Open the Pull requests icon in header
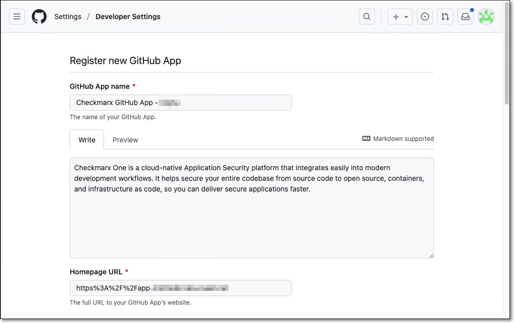This screenshot has height=323, width=514. (445, 17)
